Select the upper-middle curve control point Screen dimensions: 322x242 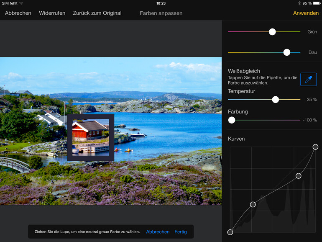[299, 176]
